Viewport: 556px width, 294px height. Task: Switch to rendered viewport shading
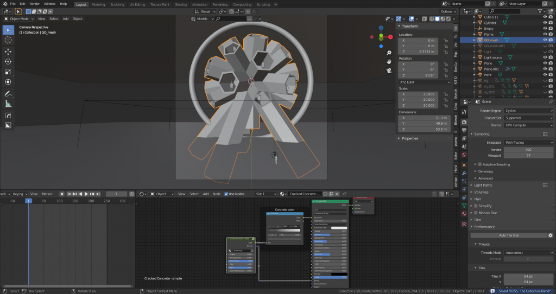tap(448, 19)
